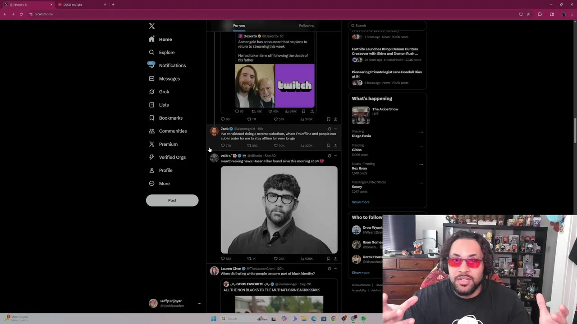Focus the X Search field
Screen dimensions: 577x324
click(388, 26)
